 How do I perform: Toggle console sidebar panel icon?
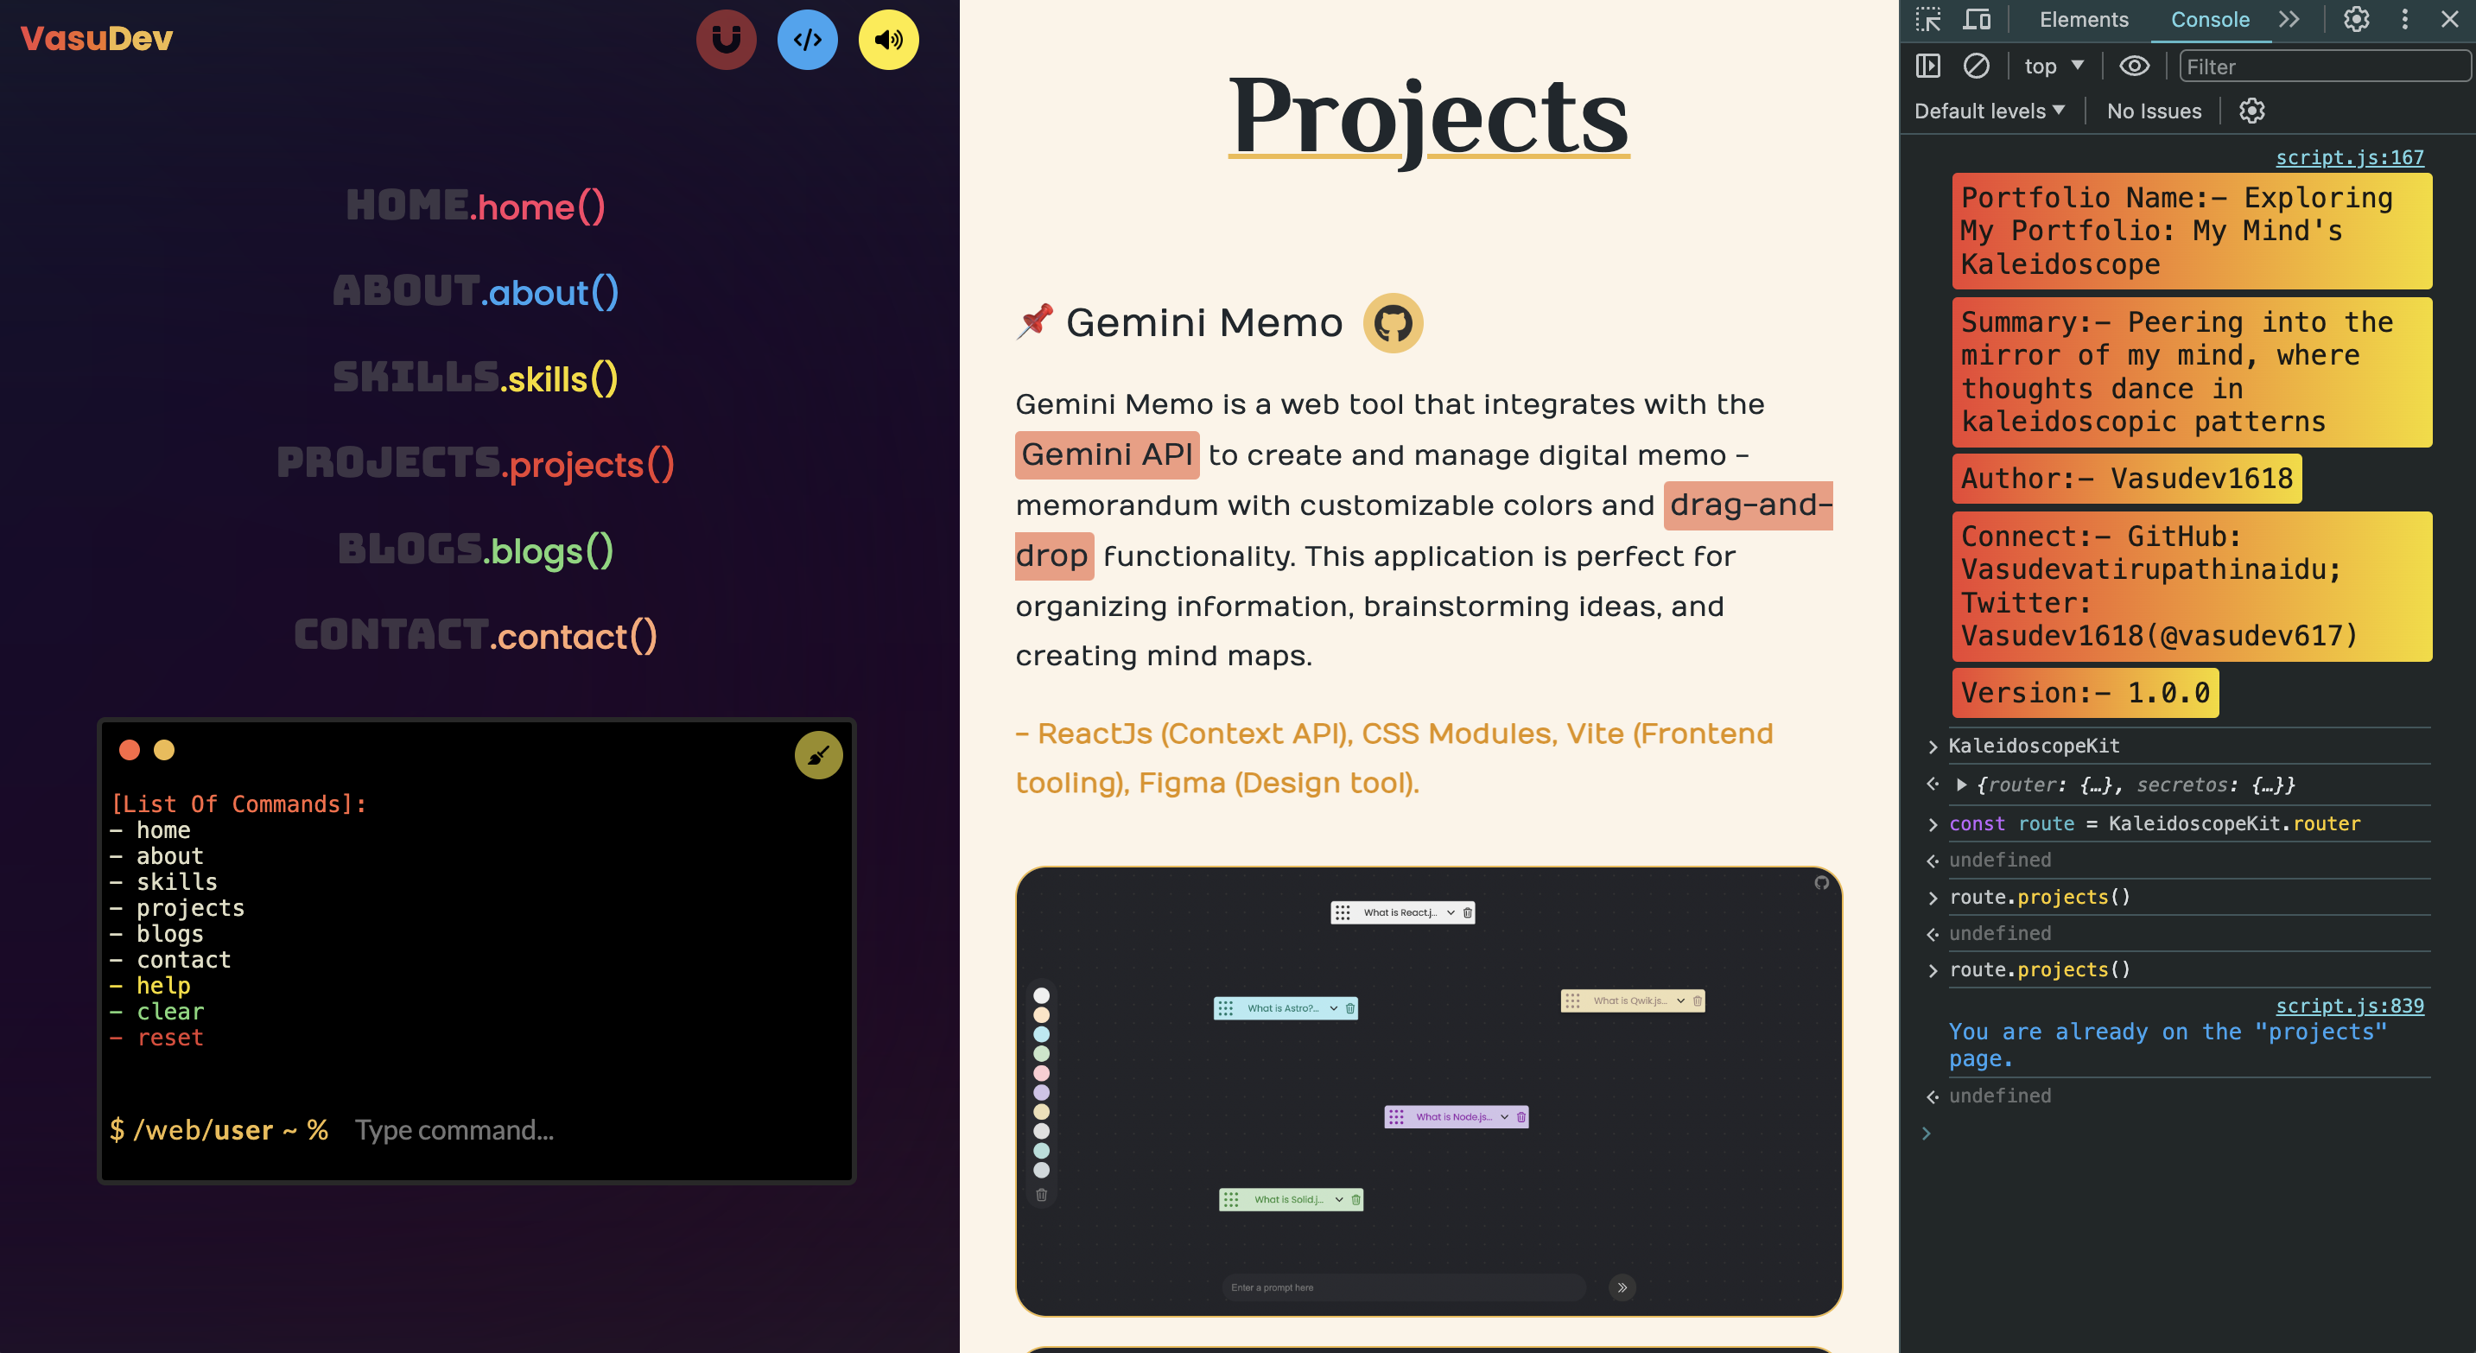[1927, 67]
